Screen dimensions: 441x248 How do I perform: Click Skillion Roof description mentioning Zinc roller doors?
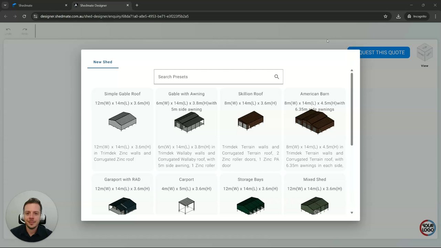pyautogui.click(x=251, y=156)
